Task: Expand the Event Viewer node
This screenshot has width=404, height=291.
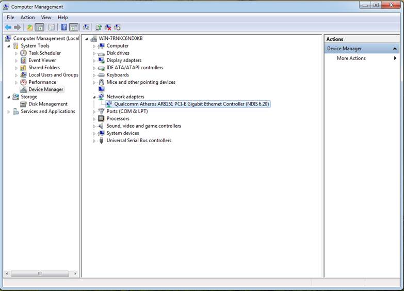Action: tap(16, 60)
